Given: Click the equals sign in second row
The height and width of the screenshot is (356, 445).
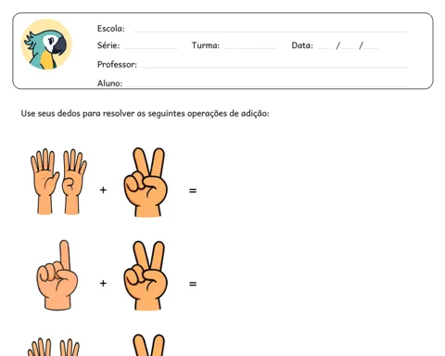Looking at the screenshot, I should 193,284.
